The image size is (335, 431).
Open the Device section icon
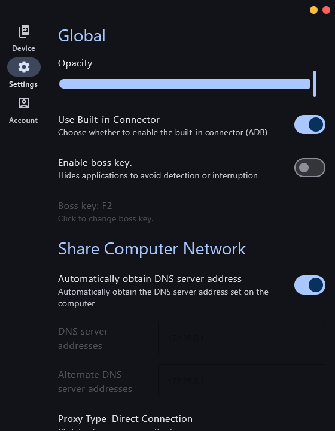(23, 31)
